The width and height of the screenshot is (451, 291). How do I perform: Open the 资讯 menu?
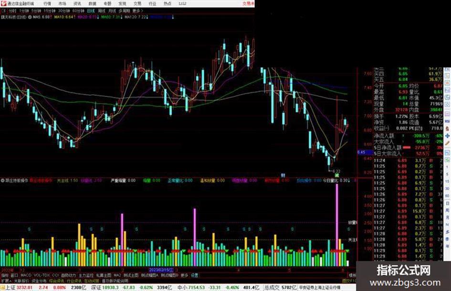(77, 3)
